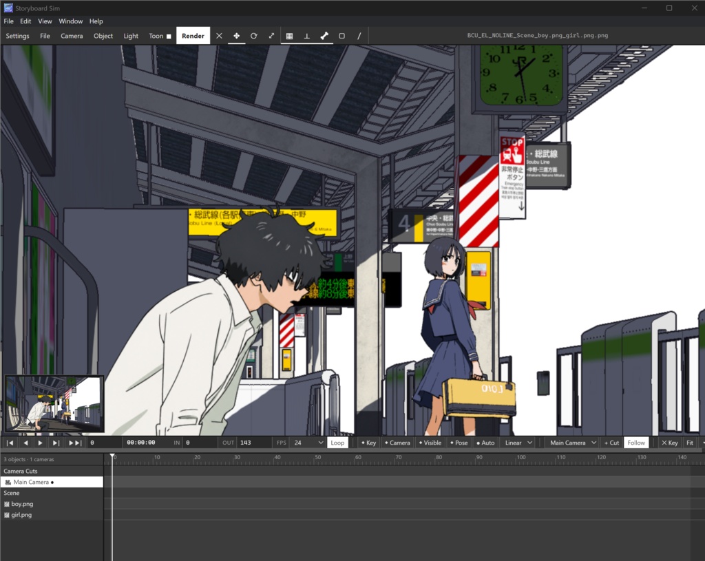Click the girl.png image icon

pyautogui.click(x=7, y=515)
